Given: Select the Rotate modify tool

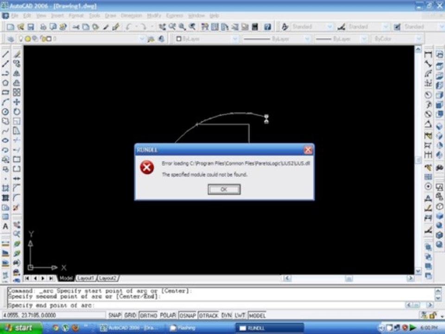Looking at the screenshot, I should tap(17, 112).
